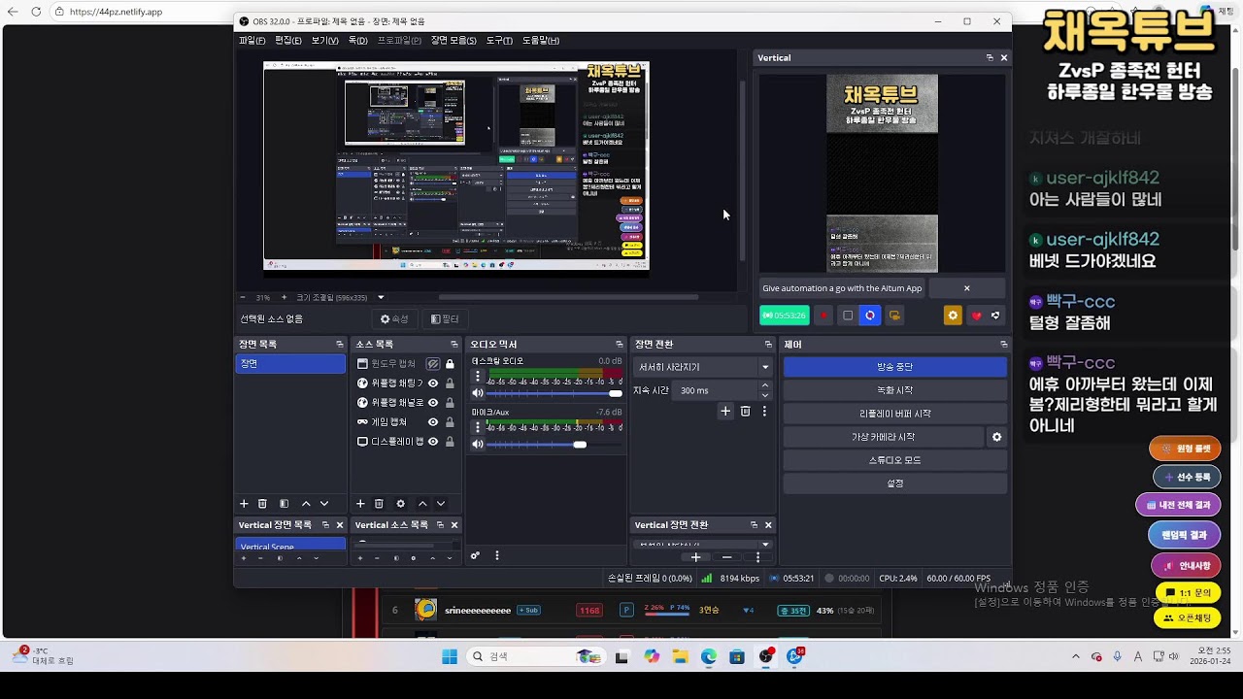Open advanced audio properties gears icon
Viewport: 1243px width, 699px height.
click(x=475, y=556)
